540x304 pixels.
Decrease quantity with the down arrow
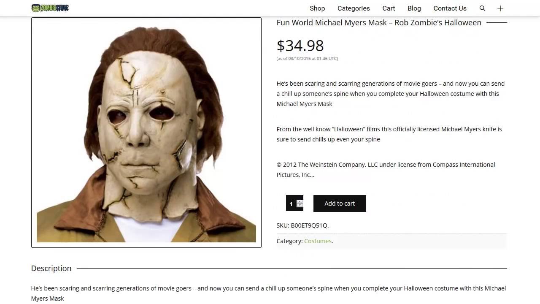coord(300,205)
